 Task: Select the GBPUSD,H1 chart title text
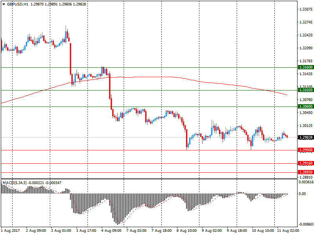(18, 4)
